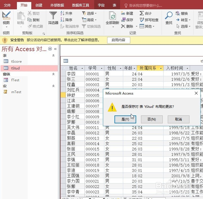203x199 pixels.
Task: Open the 入校时间 column filter arrow
Action: tap(187, 68)
